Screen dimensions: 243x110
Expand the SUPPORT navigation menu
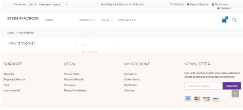coord(87,20)
